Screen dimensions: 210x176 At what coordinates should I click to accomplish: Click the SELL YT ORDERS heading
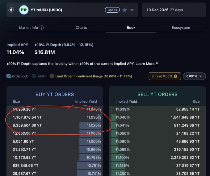tap(157, 94)
